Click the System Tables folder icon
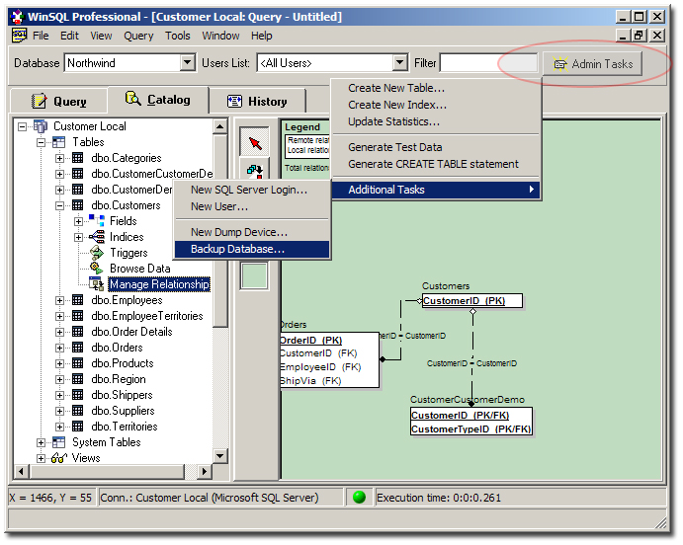The height and width of the screenshot is (545, 683). (x=58, y=442)
